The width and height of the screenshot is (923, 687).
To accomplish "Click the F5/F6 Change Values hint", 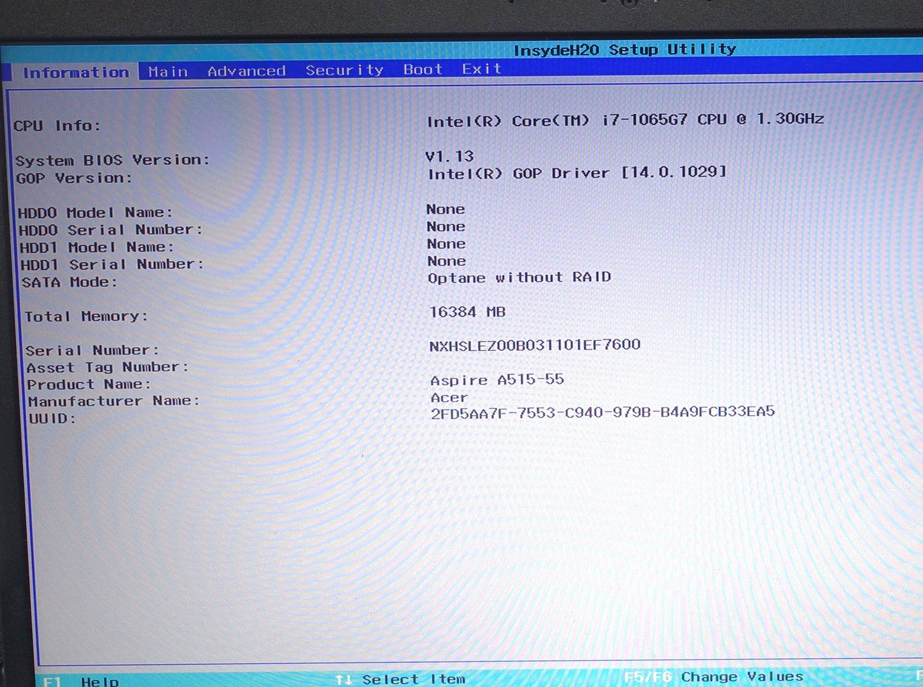I will 714,677.
